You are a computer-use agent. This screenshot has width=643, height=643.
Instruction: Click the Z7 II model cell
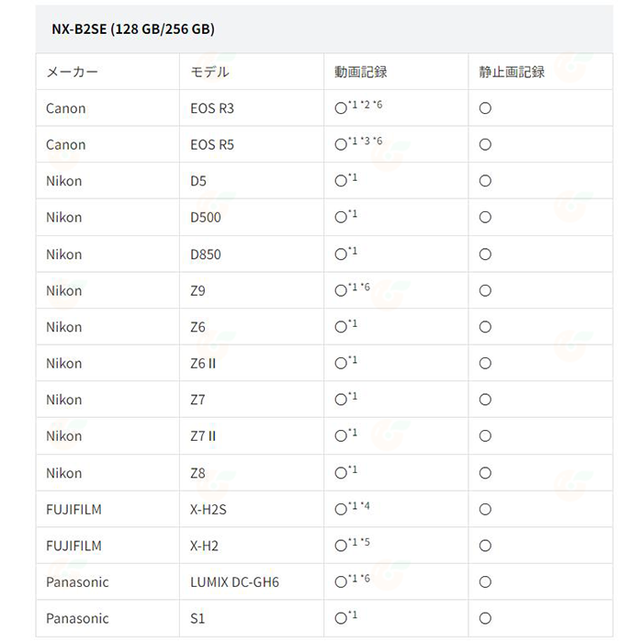203,436
